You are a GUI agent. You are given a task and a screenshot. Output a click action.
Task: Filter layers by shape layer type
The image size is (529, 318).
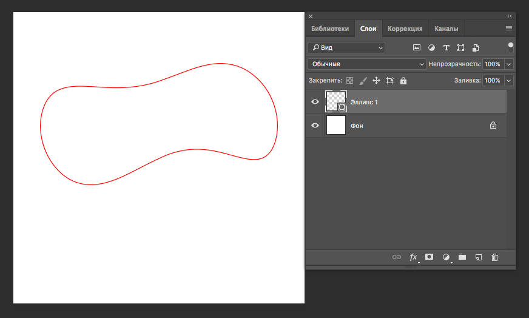tap(461, 47)
